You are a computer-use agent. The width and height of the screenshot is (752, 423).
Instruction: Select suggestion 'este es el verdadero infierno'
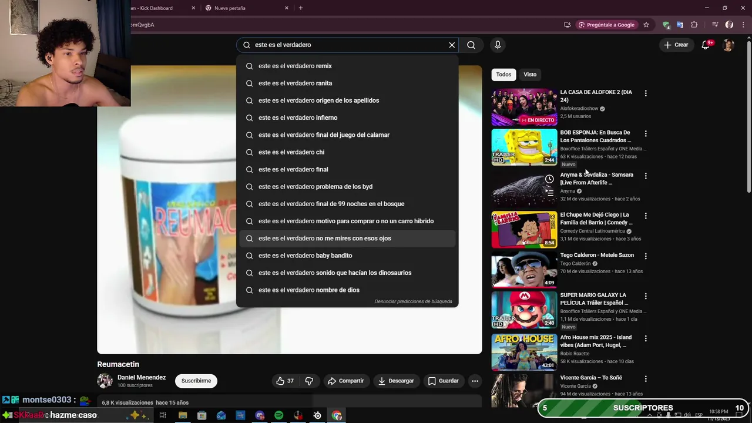[347, 117]
